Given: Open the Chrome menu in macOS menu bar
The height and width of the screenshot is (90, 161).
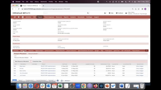Looking at the screenshot, I should coord(18,2).
